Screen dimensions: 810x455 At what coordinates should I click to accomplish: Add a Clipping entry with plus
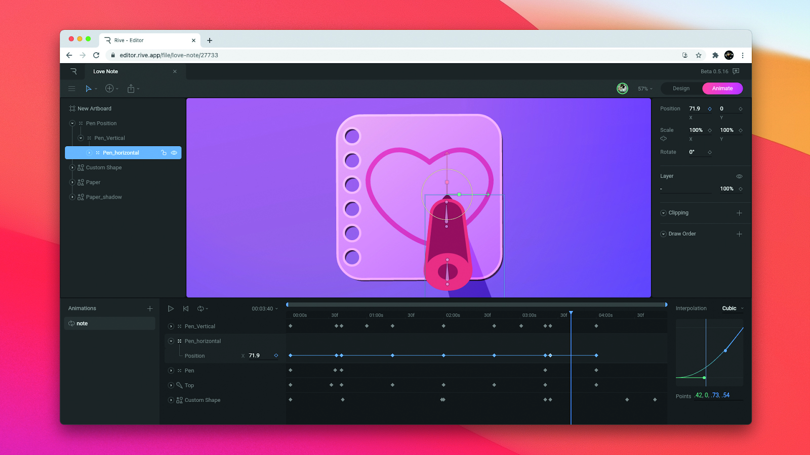click(x=739, y=213)
